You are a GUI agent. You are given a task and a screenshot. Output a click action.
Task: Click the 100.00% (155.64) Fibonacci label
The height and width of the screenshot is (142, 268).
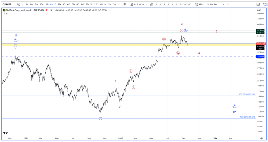[247, 94]
